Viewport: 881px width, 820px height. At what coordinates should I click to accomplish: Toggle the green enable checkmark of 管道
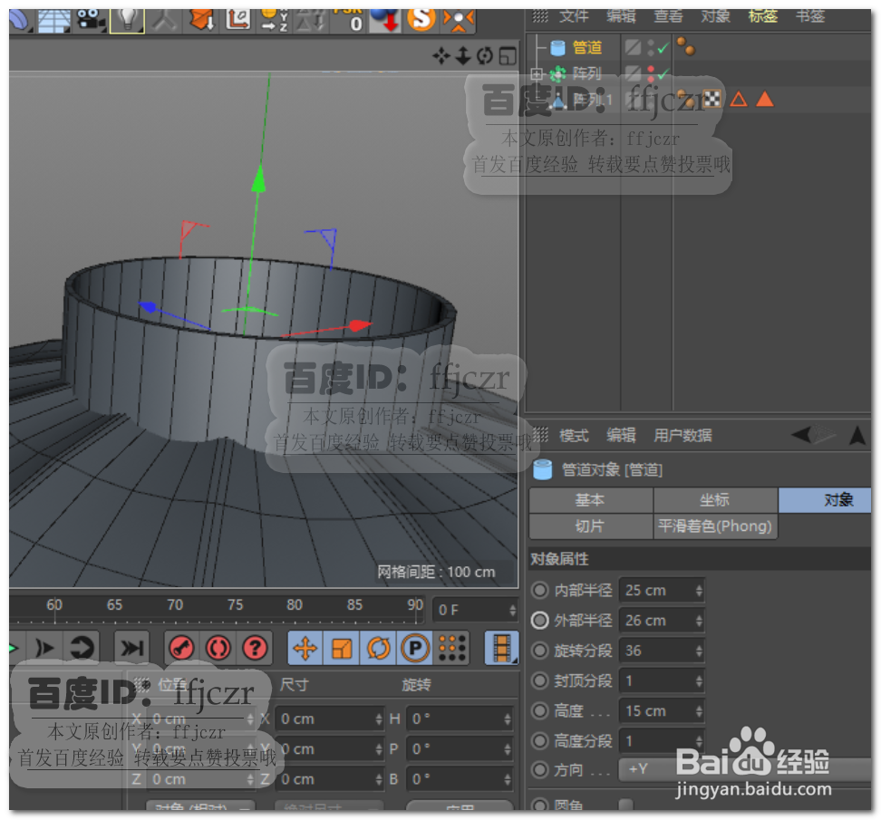click(x=663, y=48)
